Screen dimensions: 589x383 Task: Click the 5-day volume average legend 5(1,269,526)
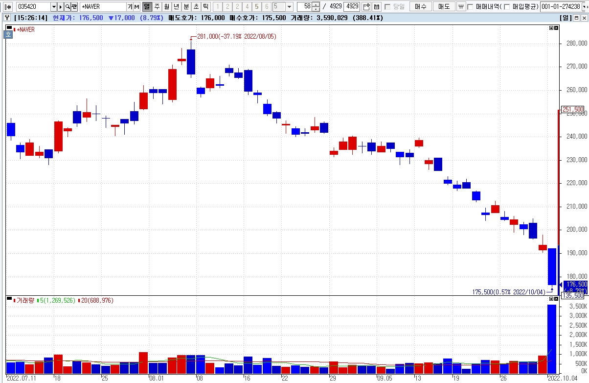(x=58, y=300)
